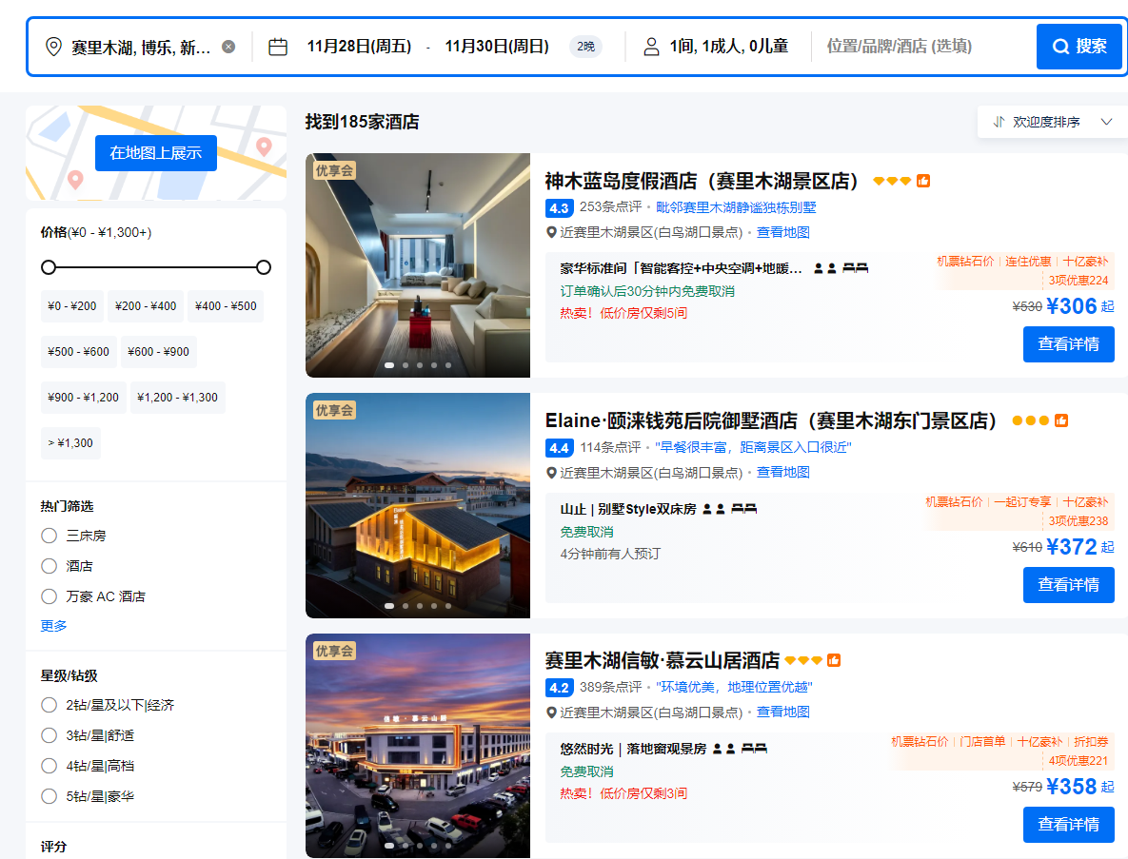Select the 4钻/星|高档 star rating filter

49,766
